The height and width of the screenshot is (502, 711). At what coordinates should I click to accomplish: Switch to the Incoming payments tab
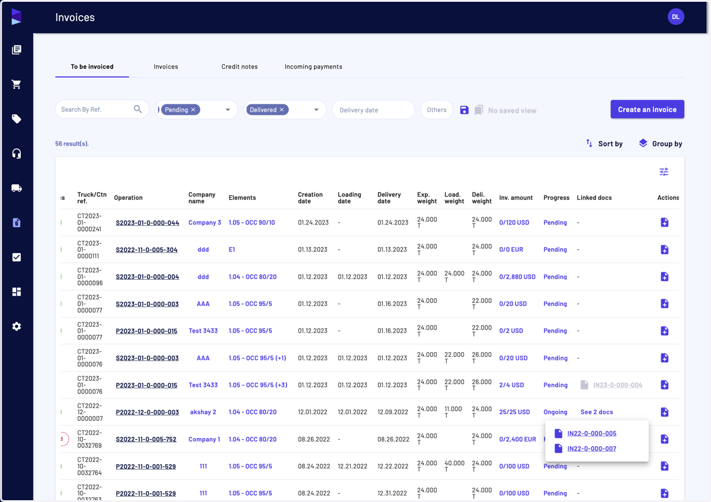[313, 66]
